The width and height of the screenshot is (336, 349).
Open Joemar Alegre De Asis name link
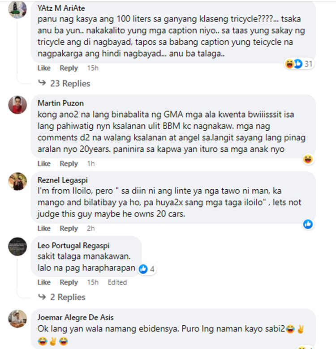[76, 317]
